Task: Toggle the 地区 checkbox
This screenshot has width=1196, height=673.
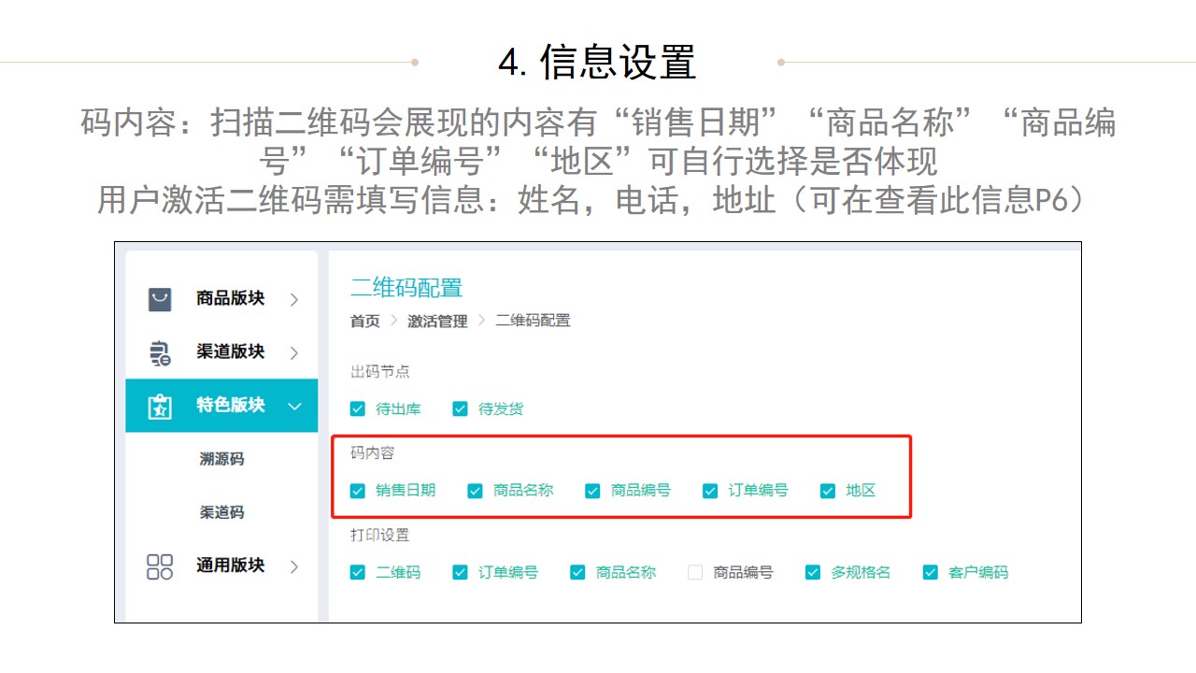Action: point(828,491)
